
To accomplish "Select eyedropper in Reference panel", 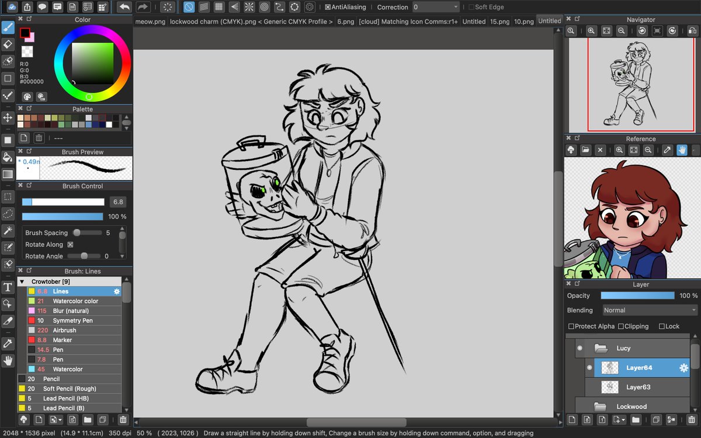I will 667,150.
